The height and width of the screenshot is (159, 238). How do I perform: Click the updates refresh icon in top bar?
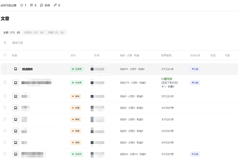click(x=21, y=5)
